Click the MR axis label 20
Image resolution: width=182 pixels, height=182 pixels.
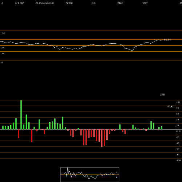178,126
